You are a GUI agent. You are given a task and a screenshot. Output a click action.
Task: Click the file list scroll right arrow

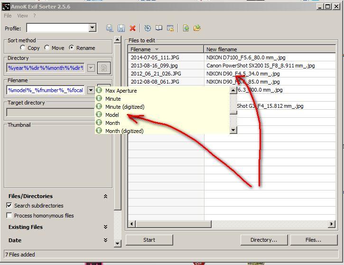click(331, 224)
